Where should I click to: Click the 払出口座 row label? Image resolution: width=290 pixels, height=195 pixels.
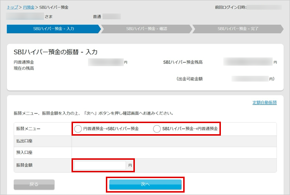coord(24,141)
